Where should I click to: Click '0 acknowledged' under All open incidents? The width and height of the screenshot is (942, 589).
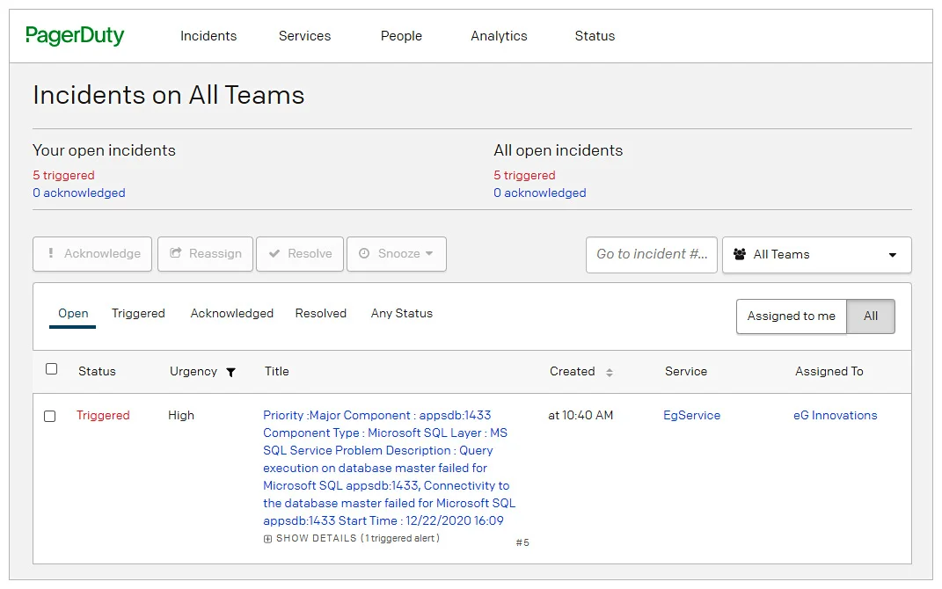[539, 193]
